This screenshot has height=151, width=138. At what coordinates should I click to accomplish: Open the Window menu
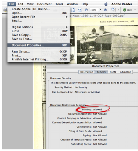72,4
